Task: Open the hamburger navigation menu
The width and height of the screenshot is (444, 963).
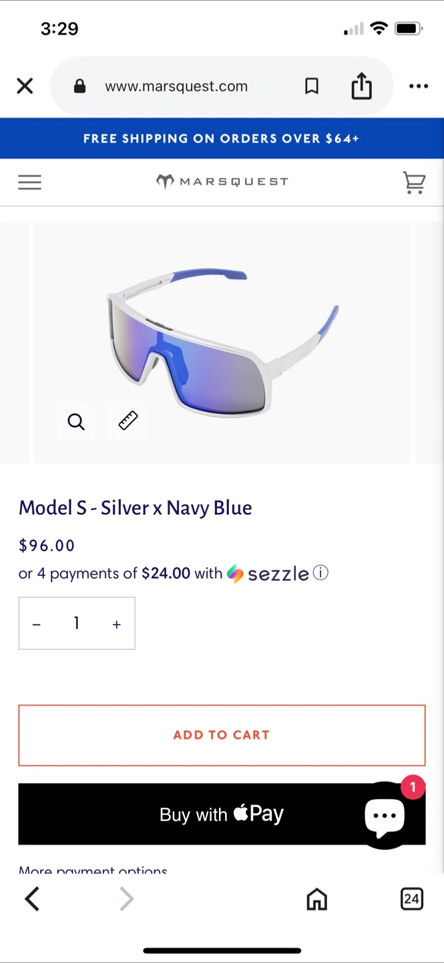Action: coord(29,182)
